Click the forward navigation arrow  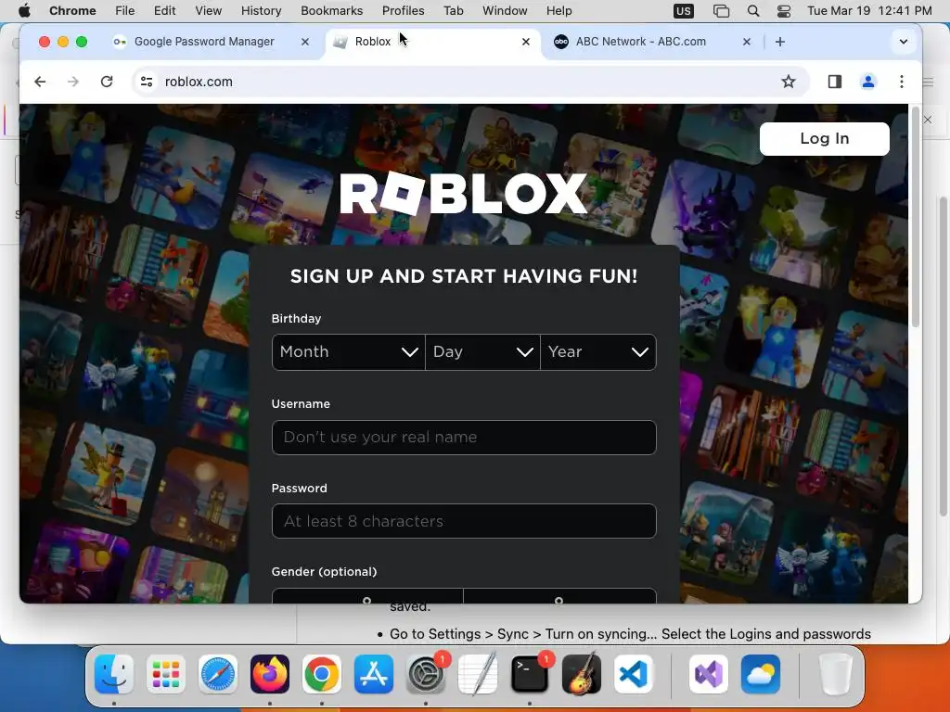pyautogui.click(x=73, y=82)
